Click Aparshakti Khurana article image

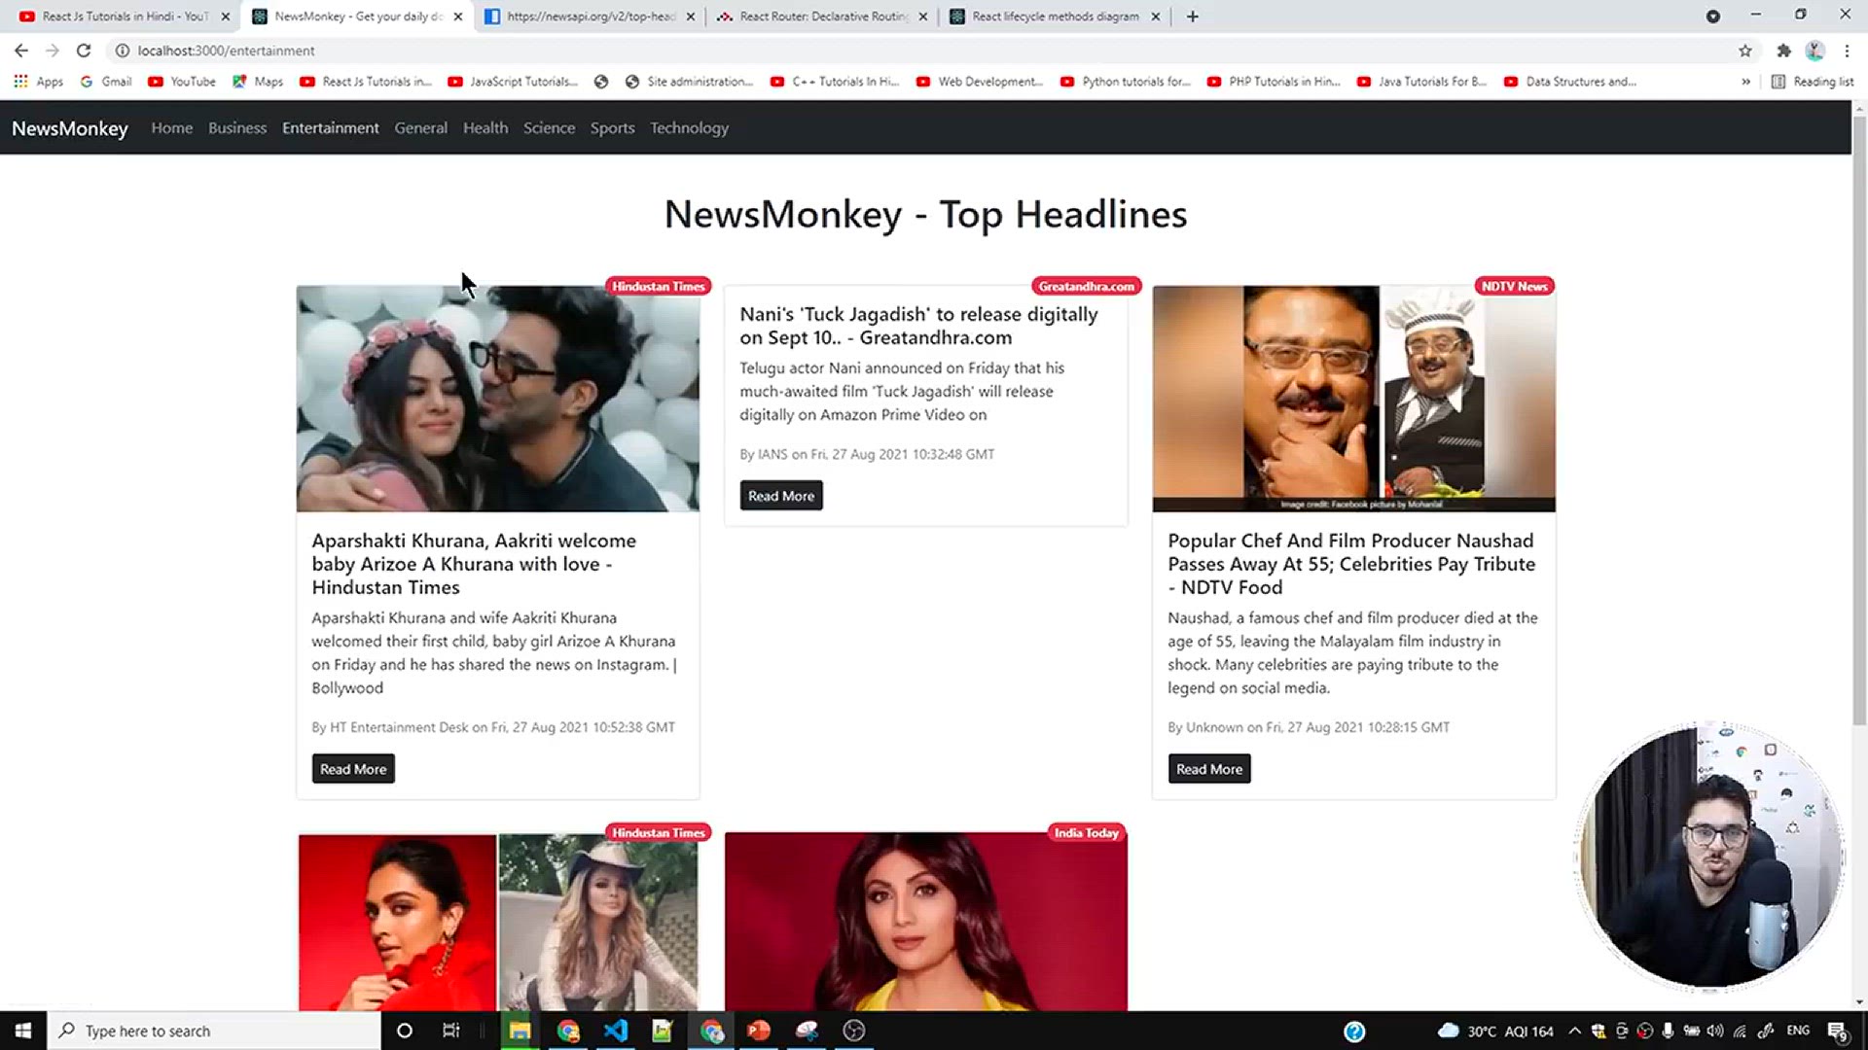click(x=498, y=399)
